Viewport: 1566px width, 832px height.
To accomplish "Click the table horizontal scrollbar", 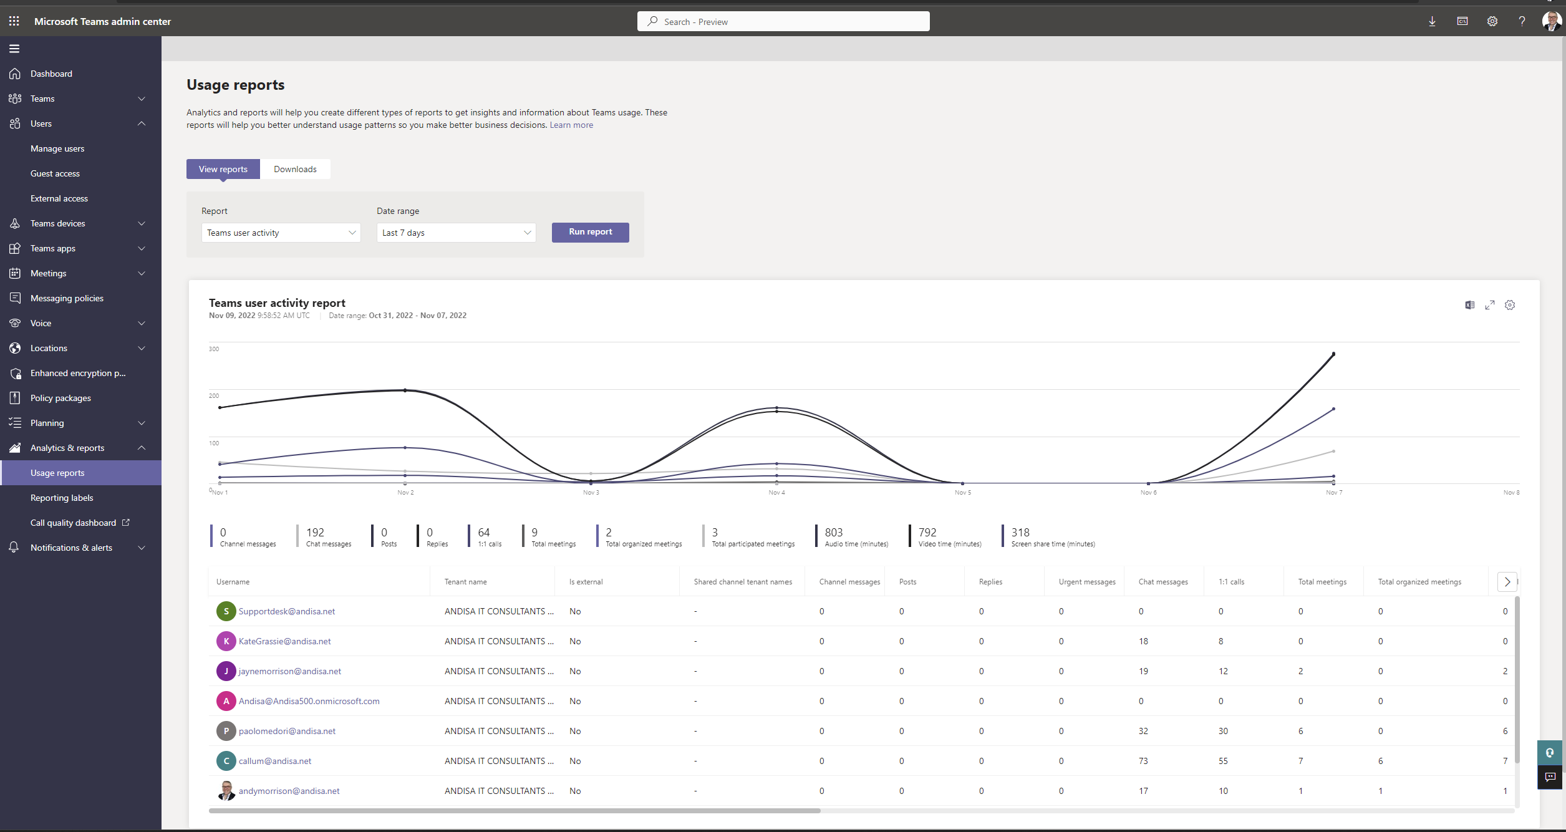I will pos(515,811).
